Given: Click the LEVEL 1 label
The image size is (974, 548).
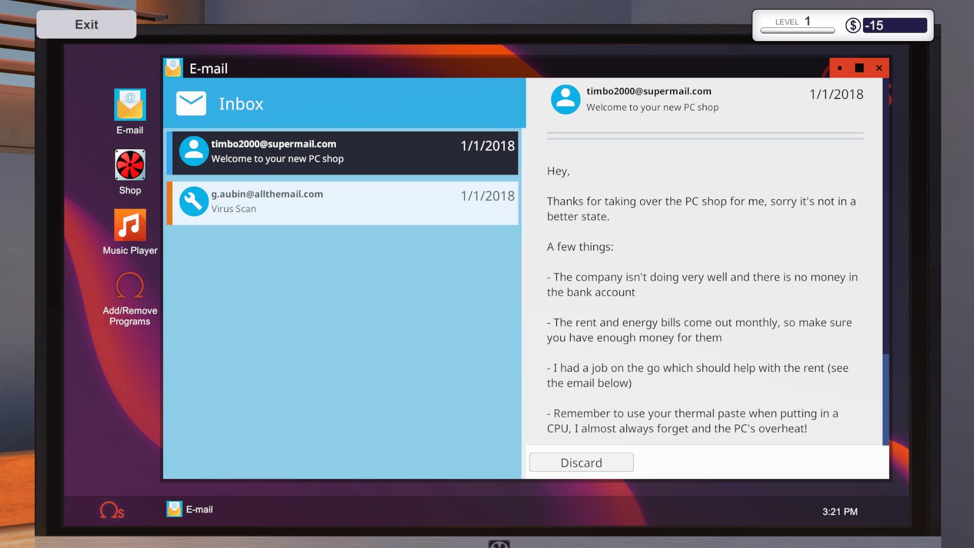Looking at the screenshot, I should 793,21.
